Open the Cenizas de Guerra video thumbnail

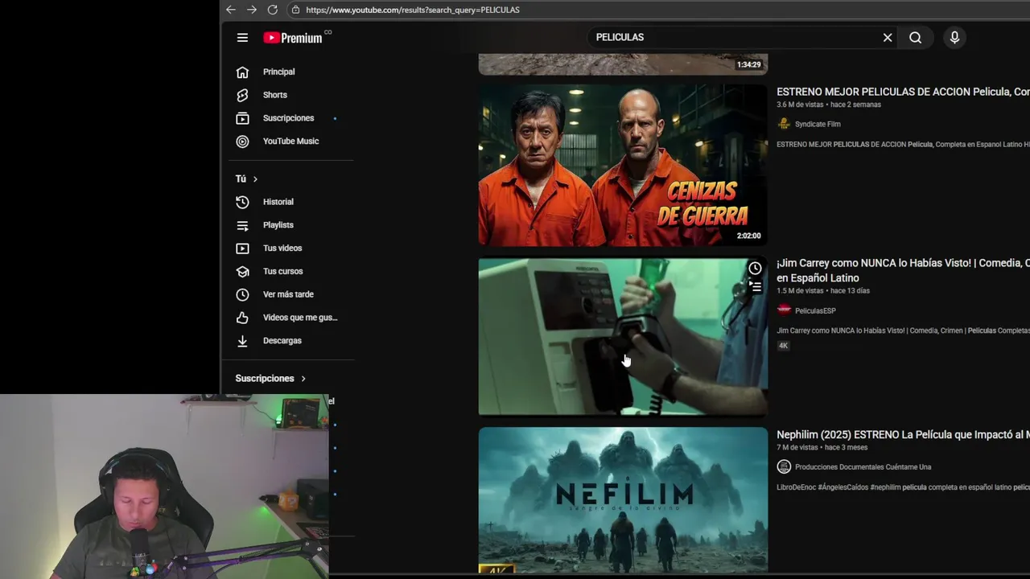pyautogui.click(x=623, y=165)
